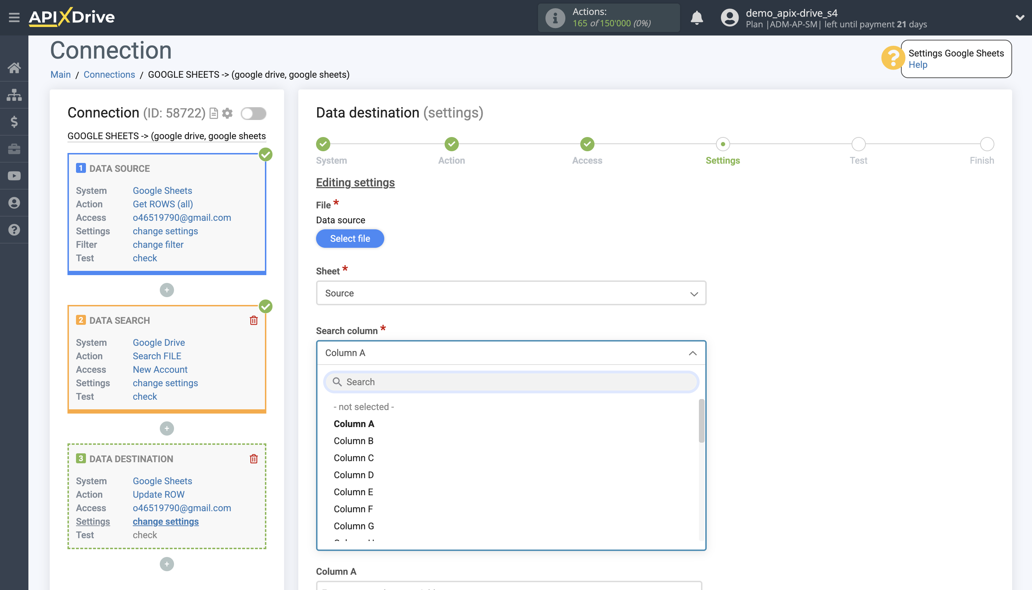Viewport: 1032px width, 590px height.
Task: Click Data Source change settings link
Action: click(165, 231)
